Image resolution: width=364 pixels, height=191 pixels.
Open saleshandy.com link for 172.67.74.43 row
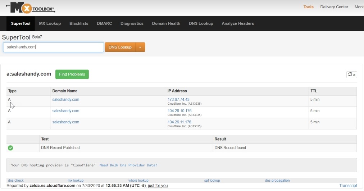(x=66, y=100)
